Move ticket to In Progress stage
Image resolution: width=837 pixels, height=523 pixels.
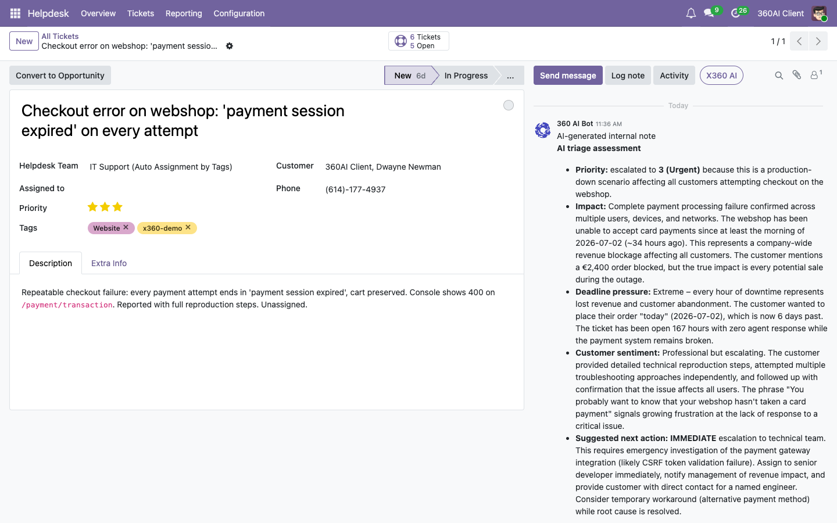pyautogui.click(x=466, y=76)
